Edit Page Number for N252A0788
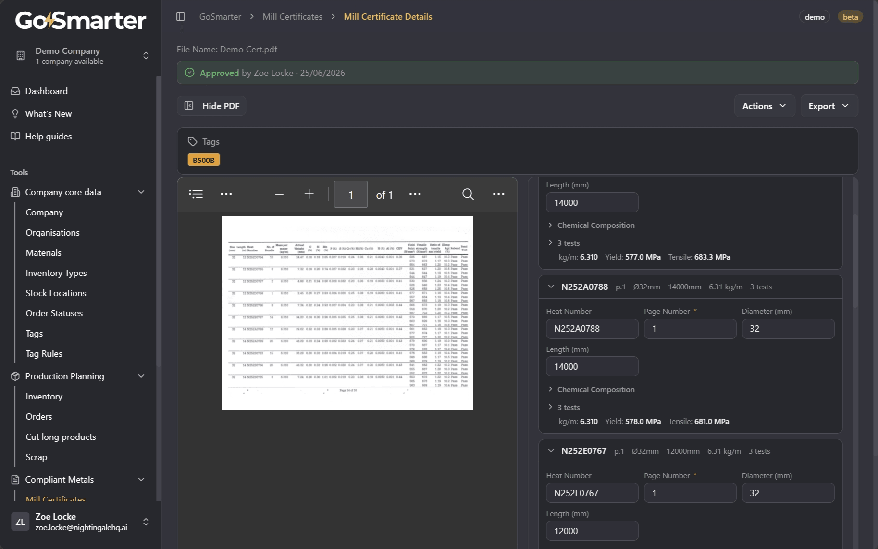 pyautogui.click(x=690, y=329)
